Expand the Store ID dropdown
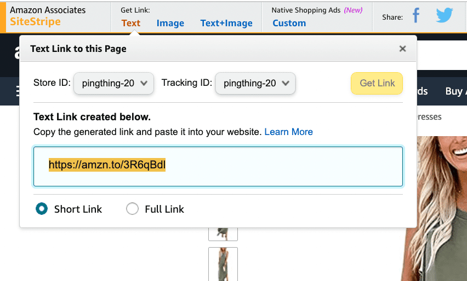Image resolution: width=467 pixels, height=281 pixels. click(x=114, y=84)
